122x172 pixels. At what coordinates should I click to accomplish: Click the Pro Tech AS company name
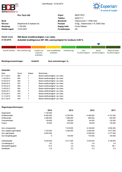tap(24, 15)
